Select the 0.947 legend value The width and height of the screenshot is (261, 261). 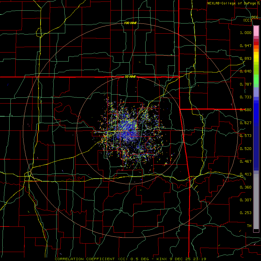[246, 46]
